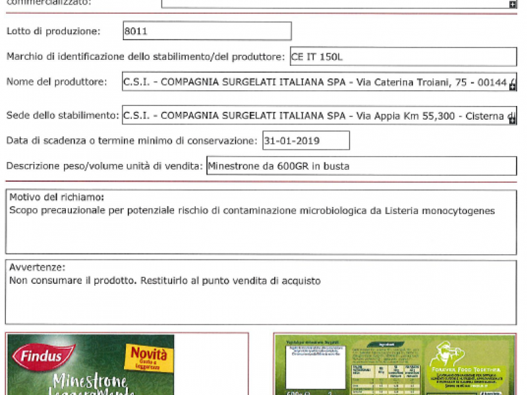Open the back-of-package nutrition label image
This screenshot has width=527, height=395.
[395, 365]
